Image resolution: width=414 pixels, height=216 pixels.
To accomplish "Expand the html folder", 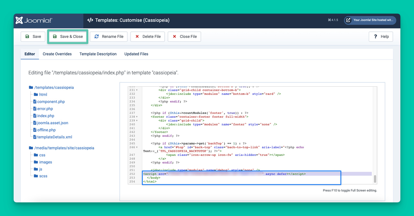I will point(43,94).
